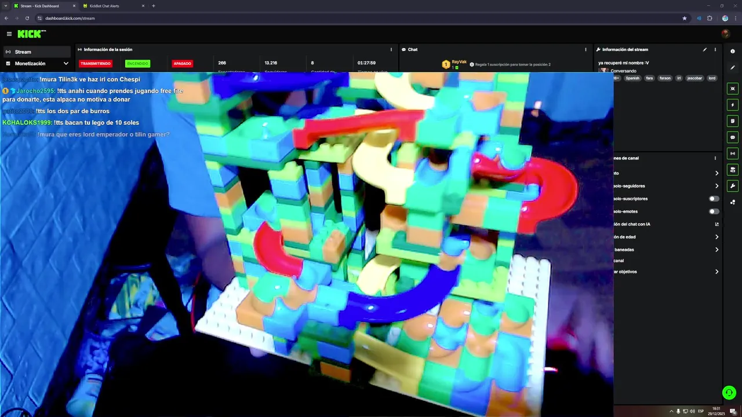742x417 pixels.
Task: Click the lord tag chip
Action: click(712, 78)
